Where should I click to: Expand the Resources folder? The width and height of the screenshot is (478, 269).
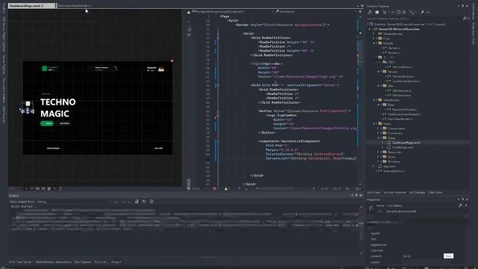[378, 152]
